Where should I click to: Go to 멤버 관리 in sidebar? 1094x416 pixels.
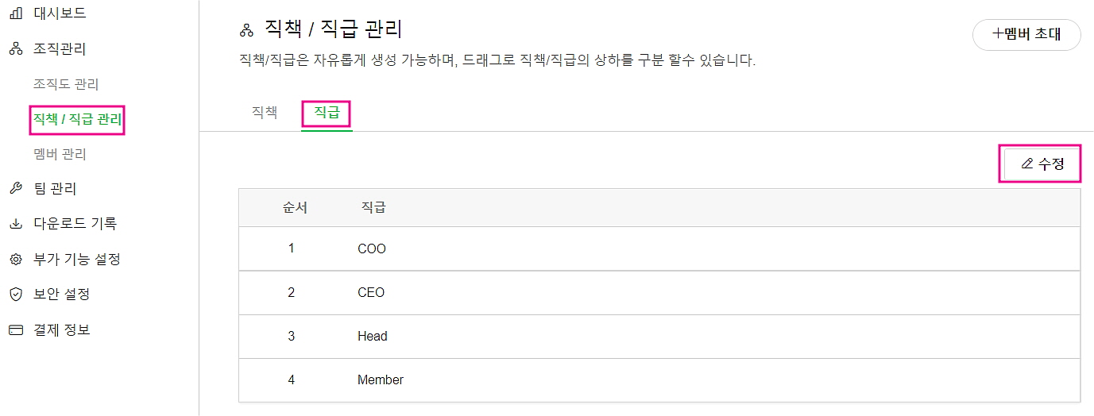(60, 154)
